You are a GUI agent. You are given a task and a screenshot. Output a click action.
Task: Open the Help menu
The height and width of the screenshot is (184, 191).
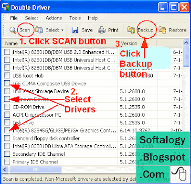tap(93, 18)
